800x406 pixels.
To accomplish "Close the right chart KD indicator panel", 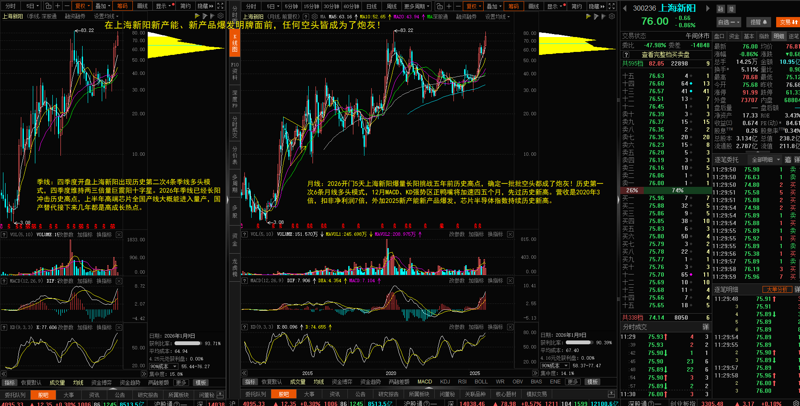I will pos(510,327).
